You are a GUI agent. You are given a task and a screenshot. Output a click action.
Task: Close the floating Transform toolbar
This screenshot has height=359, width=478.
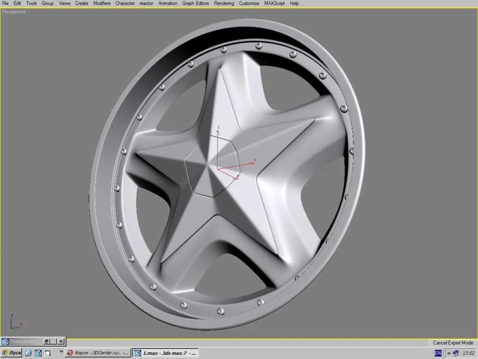point(61,341)
